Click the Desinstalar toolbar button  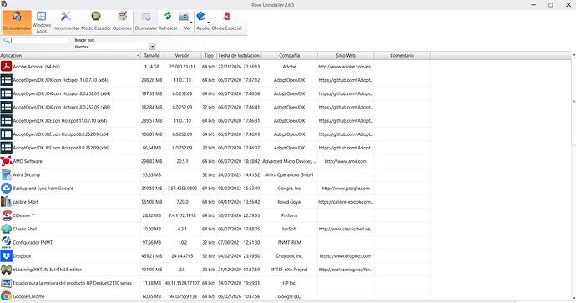(146, 22)
